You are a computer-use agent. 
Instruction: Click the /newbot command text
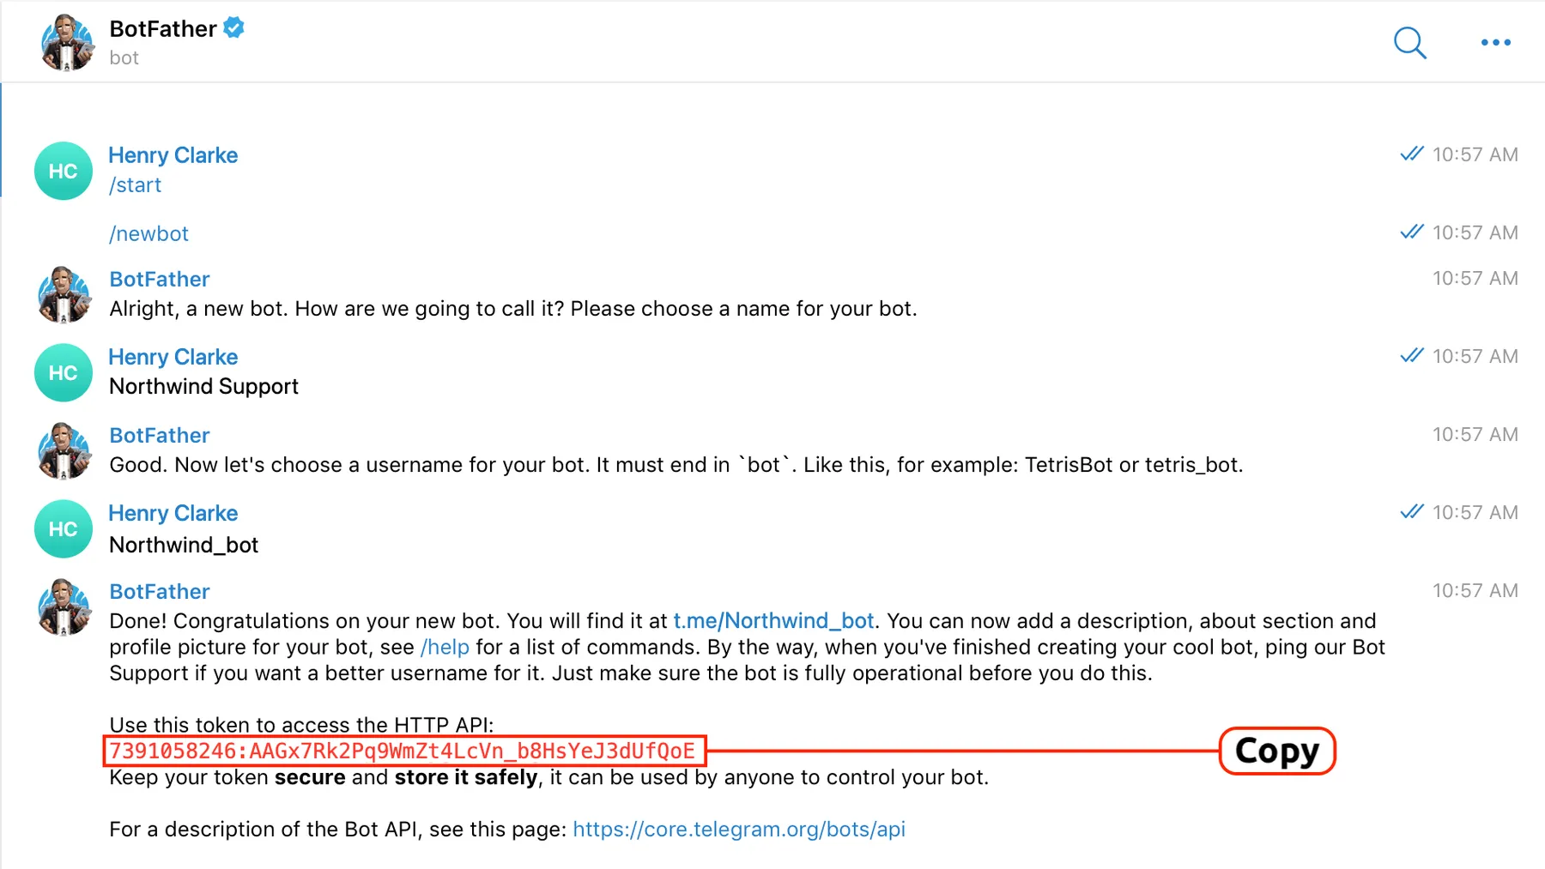click(148, 233)
